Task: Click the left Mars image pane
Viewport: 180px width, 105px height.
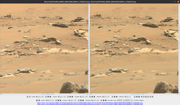Action: click(x=44, y=48)
